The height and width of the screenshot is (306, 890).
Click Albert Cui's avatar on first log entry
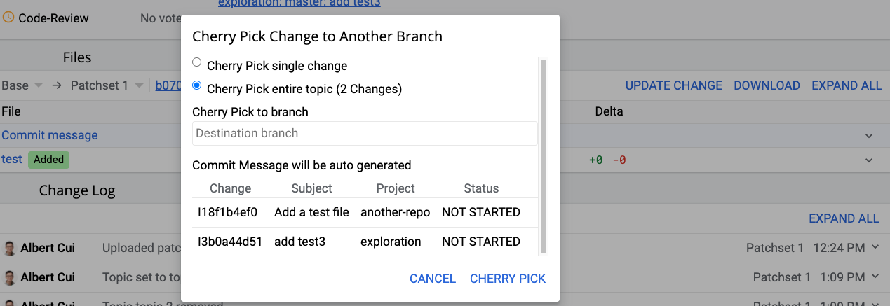pyautogui.click(x=10, y=249)
